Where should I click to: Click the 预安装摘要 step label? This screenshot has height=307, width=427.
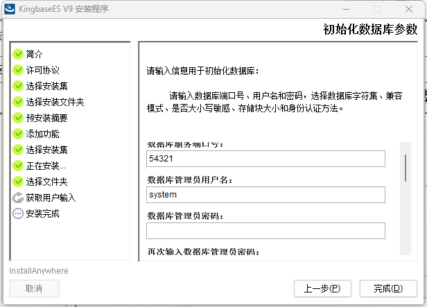pos(47,118)
